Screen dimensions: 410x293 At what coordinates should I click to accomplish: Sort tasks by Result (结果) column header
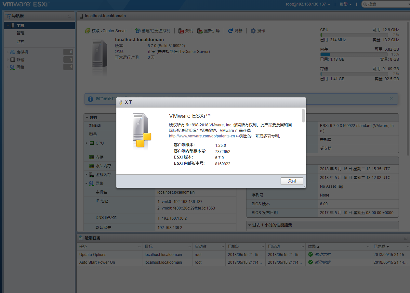314,247
